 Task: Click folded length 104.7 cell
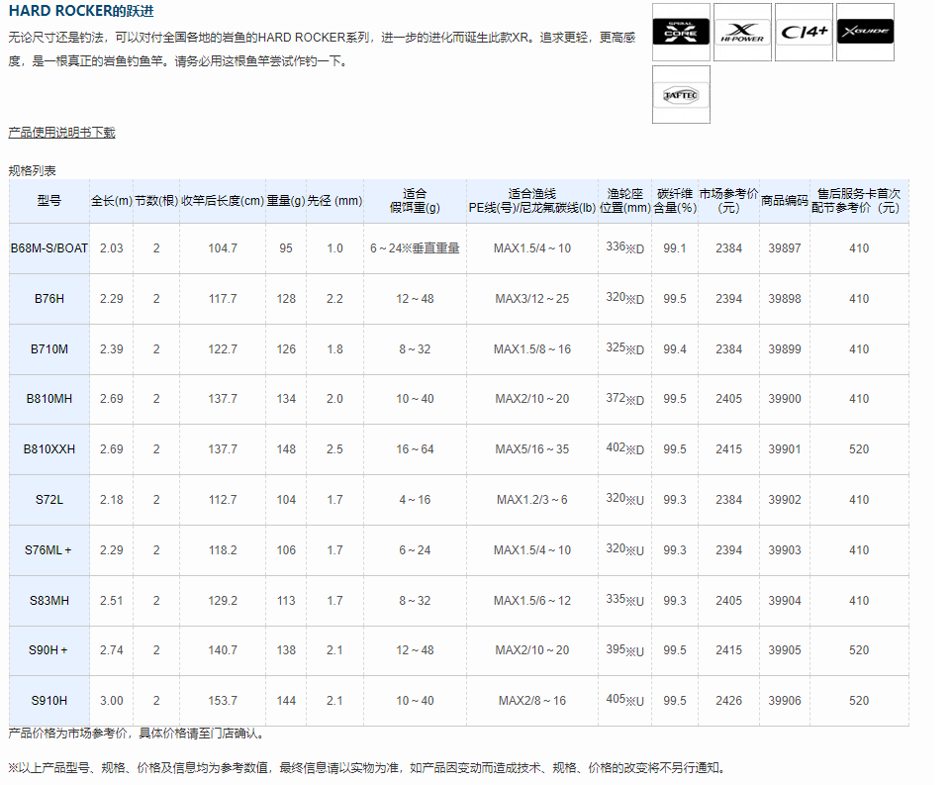point(223,248)
